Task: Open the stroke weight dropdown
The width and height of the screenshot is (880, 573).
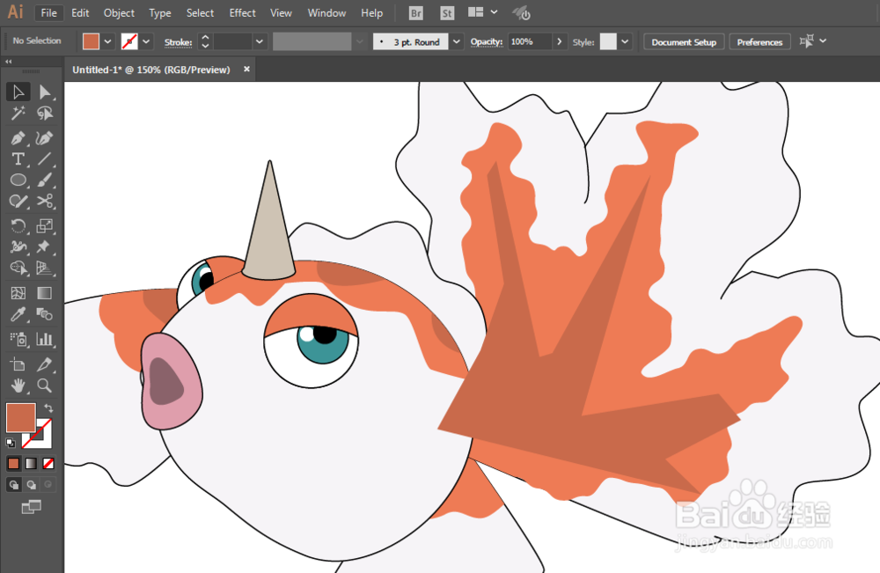Action: 260,41
